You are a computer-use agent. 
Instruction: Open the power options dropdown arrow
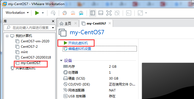click(x=43, y=13)
